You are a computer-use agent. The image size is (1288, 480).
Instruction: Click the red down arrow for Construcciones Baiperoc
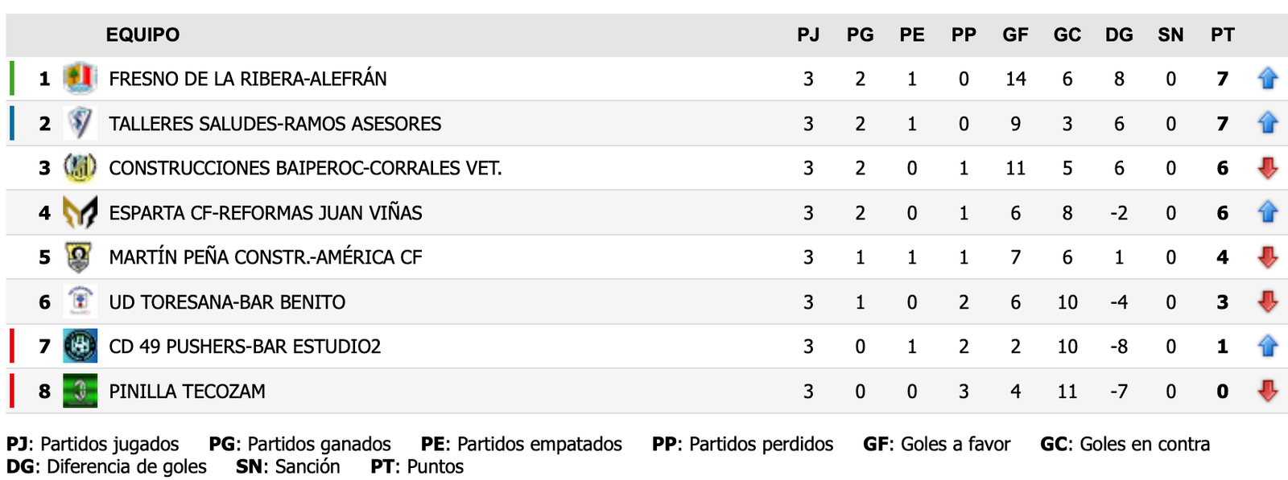(1267, 168)
